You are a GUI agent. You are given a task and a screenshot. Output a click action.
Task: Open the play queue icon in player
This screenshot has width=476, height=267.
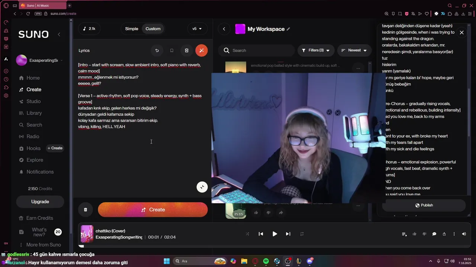tap(404, 234)
